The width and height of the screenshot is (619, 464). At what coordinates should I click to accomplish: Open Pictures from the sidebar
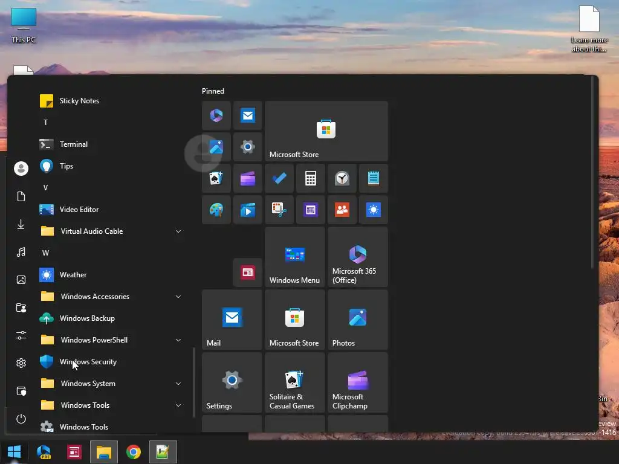click(21, 280)
